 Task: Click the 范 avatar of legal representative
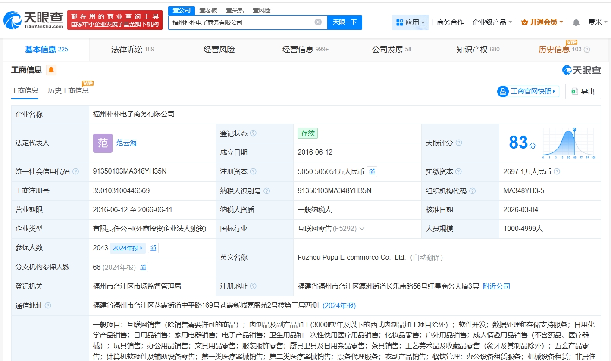pos(103,143)
